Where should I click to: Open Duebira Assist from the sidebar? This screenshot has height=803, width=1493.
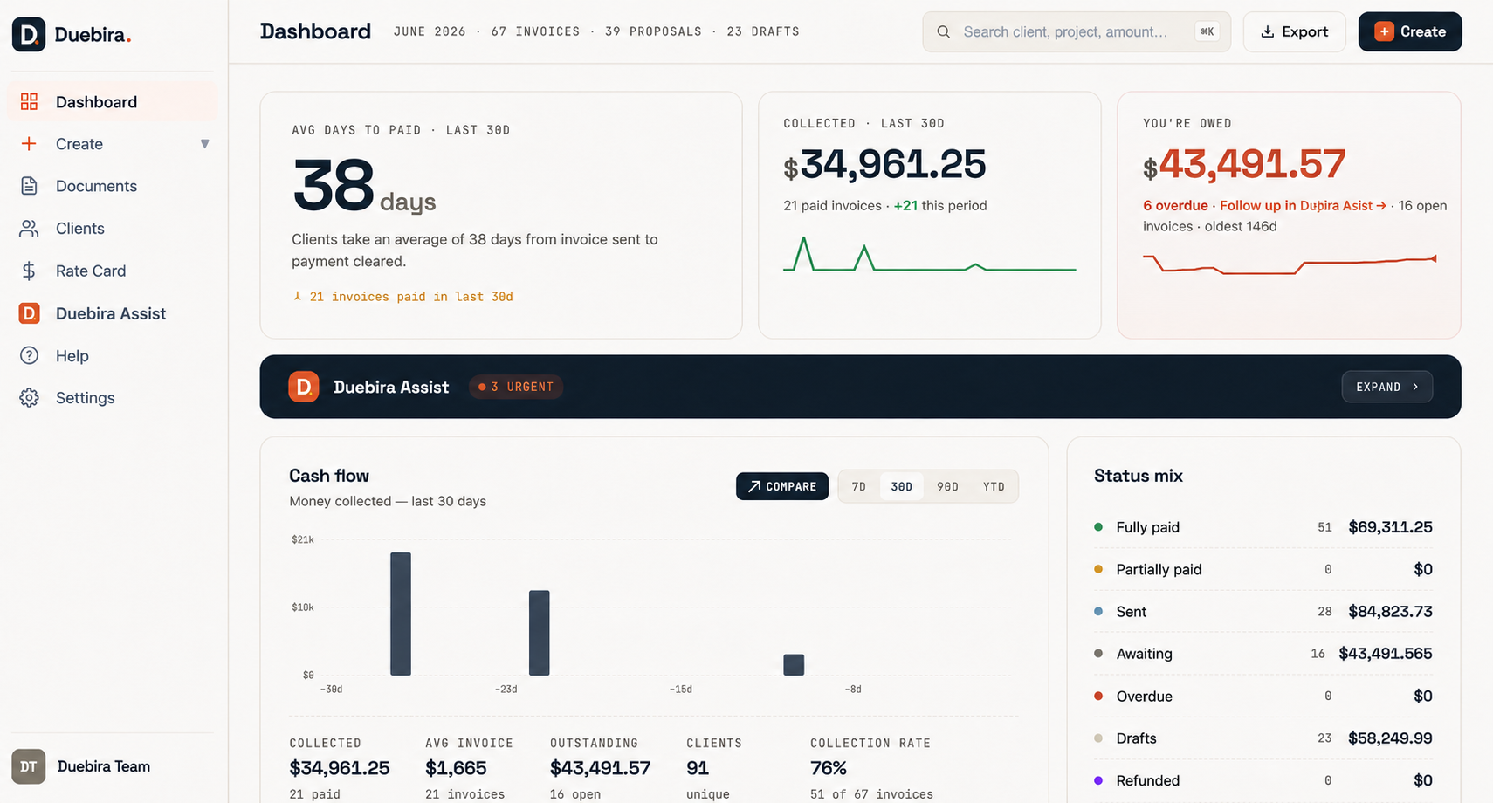click(x=113, y=313)
